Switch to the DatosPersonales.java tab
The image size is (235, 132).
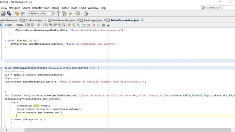click(x=63, y=20)
